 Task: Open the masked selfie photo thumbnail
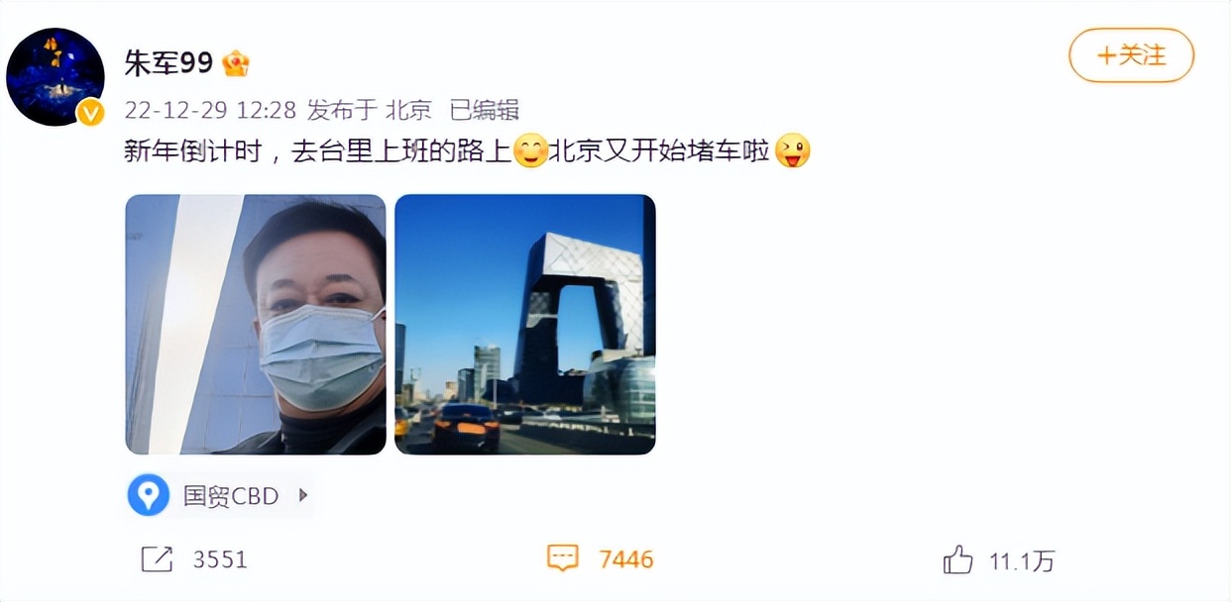click(x=256, y=325)
